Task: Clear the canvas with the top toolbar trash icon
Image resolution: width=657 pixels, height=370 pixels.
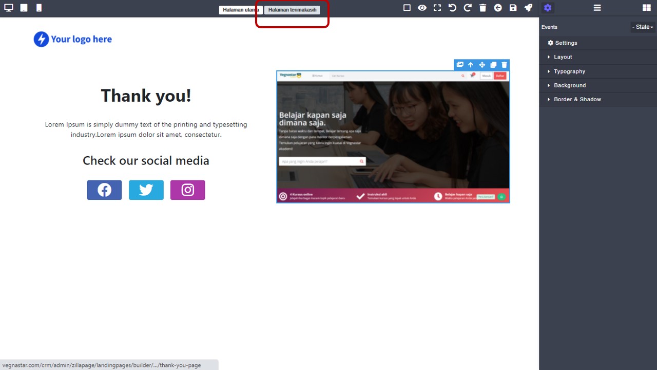Action: [482, 8]
